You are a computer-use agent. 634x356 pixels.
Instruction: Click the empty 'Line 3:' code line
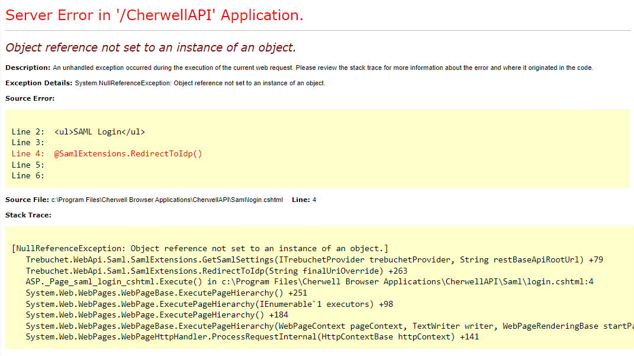click(28, 143)
